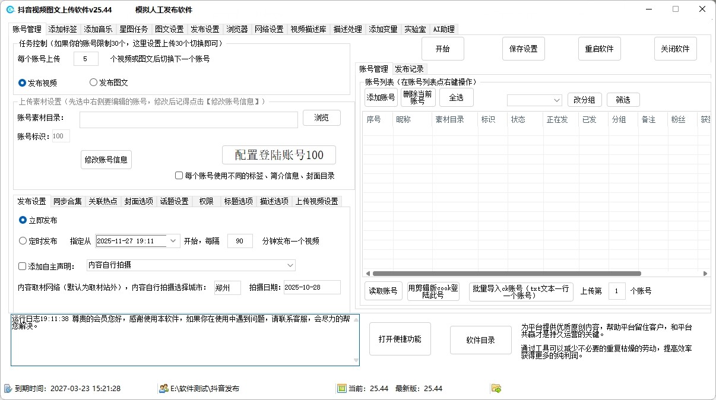Open AI助理 tab
Screen dimensions: 716x400
pos(443,29)
